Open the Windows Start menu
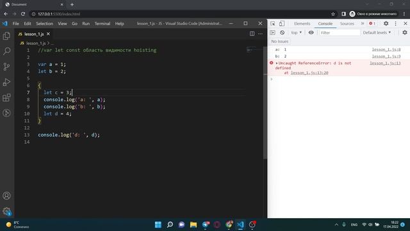 pos(158,225)
